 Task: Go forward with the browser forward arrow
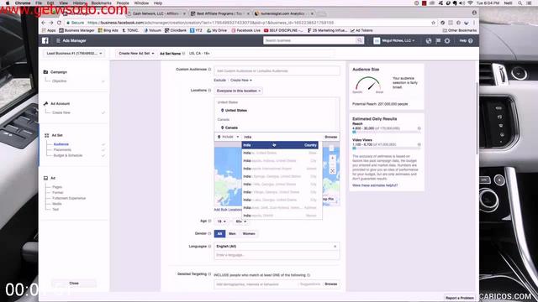51,23
